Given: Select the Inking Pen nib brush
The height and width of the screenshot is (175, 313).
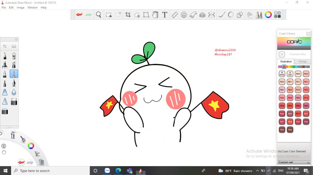Looking at the screenshot, I should (x=14, y=83).
